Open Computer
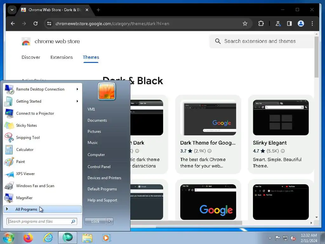The width and height of the screenshot is (325, 244). (x=96, y=155)
